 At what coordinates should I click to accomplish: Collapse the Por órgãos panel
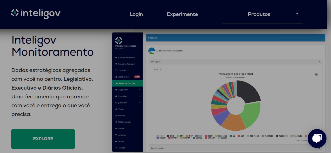point(319,62)
